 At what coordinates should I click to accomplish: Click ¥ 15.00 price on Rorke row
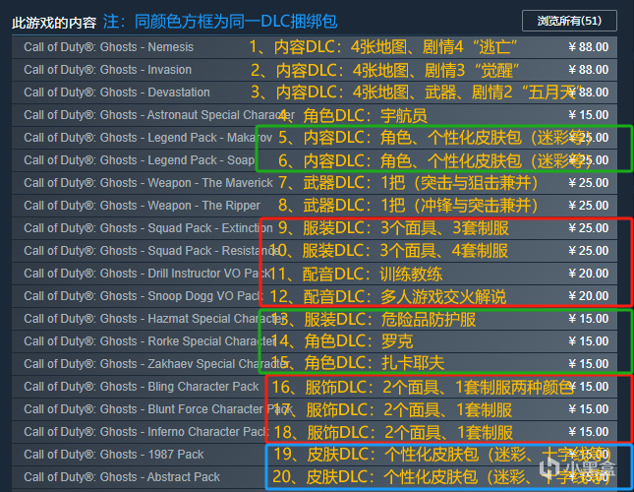click(x=589, y=341)
